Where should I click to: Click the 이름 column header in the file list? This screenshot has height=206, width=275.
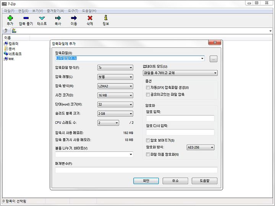pos(16,38)
